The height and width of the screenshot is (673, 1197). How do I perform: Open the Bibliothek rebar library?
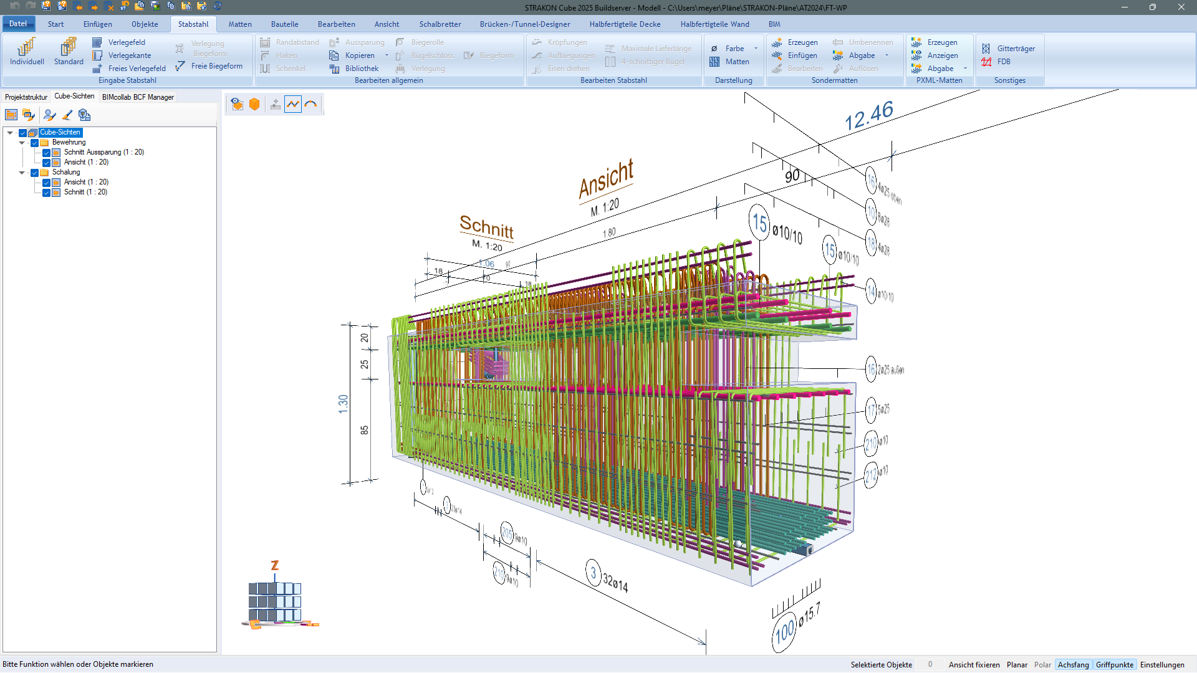[354, 69]
